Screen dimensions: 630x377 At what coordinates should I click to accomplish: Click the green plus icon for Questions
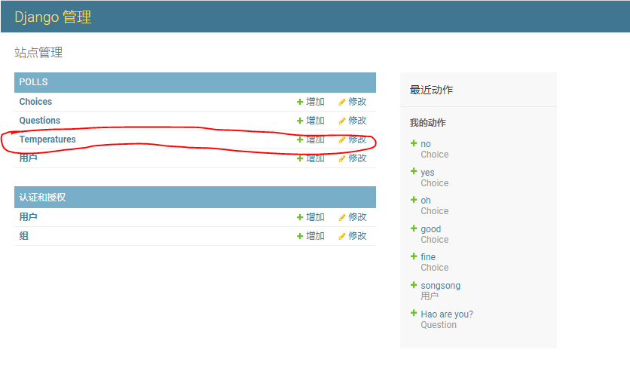tap(300, 121)
